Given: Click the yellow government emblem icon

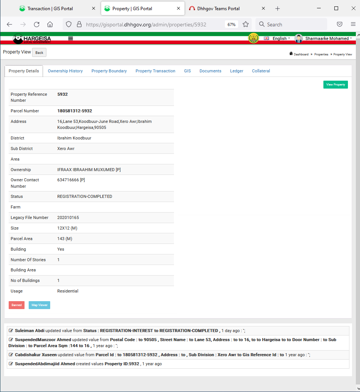Looking at the screenshot, I should tap(253, 38).
